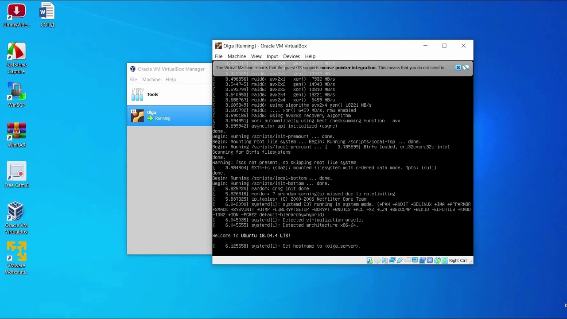Click the display status icon

pos(415,260)
